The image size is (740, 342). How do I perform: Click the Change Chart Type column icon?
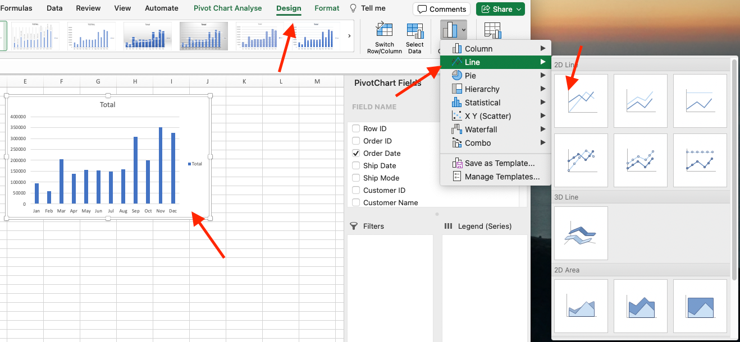point(449,30)
